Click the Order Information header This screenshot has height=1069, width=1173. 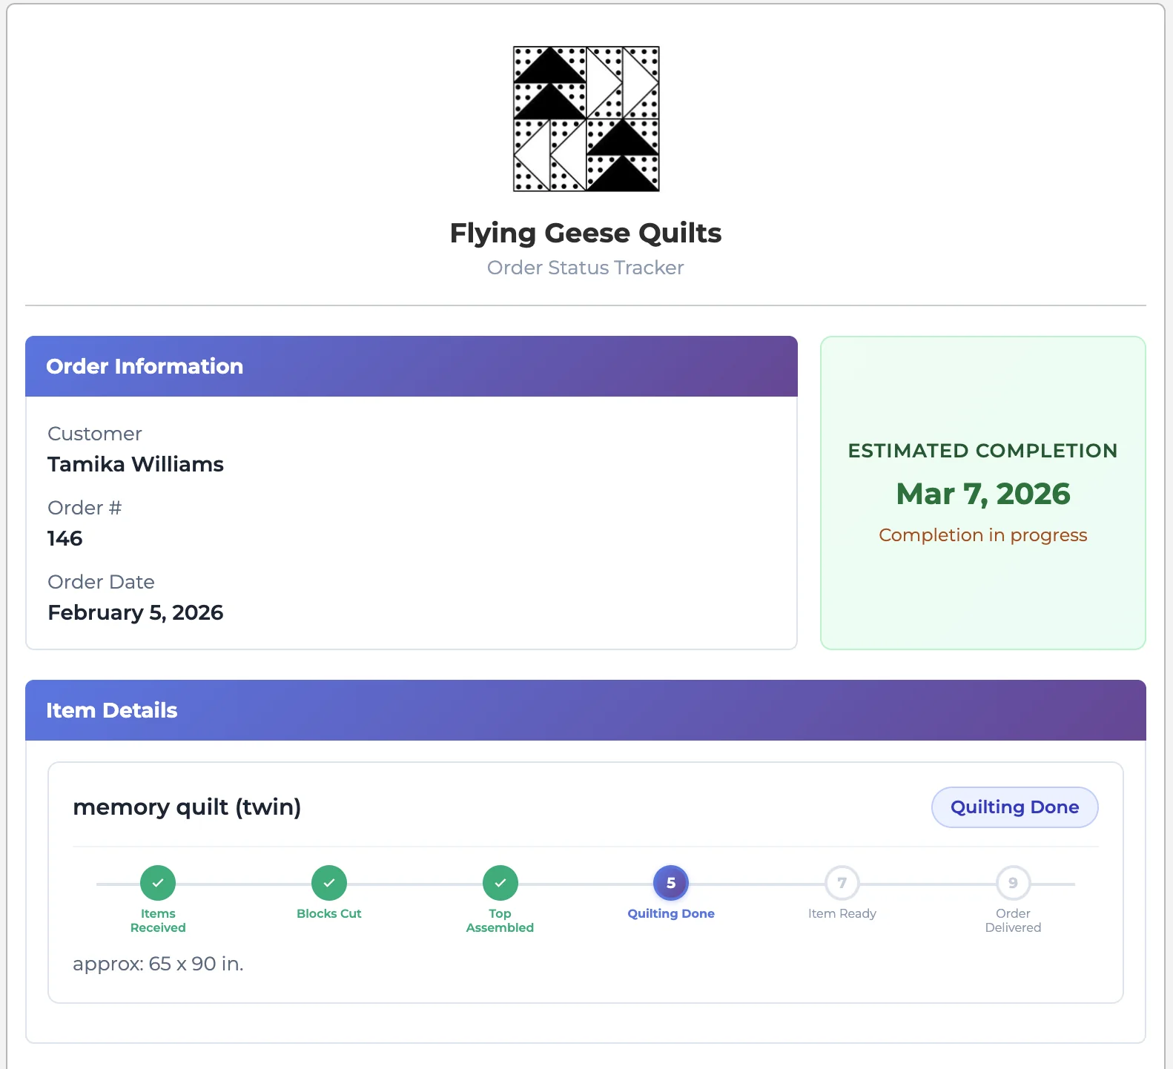[x=412, y=366]
